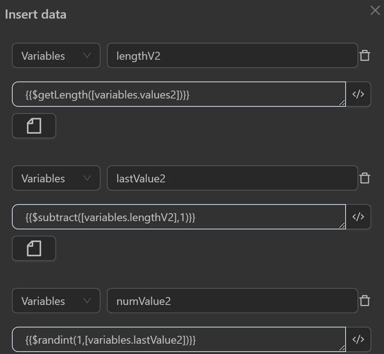The width and height of the screenshot is (384, 354).
Task: Expand the Variables dropdown beside numValue2
Action: pyautogui.click(x=56, y=301)
